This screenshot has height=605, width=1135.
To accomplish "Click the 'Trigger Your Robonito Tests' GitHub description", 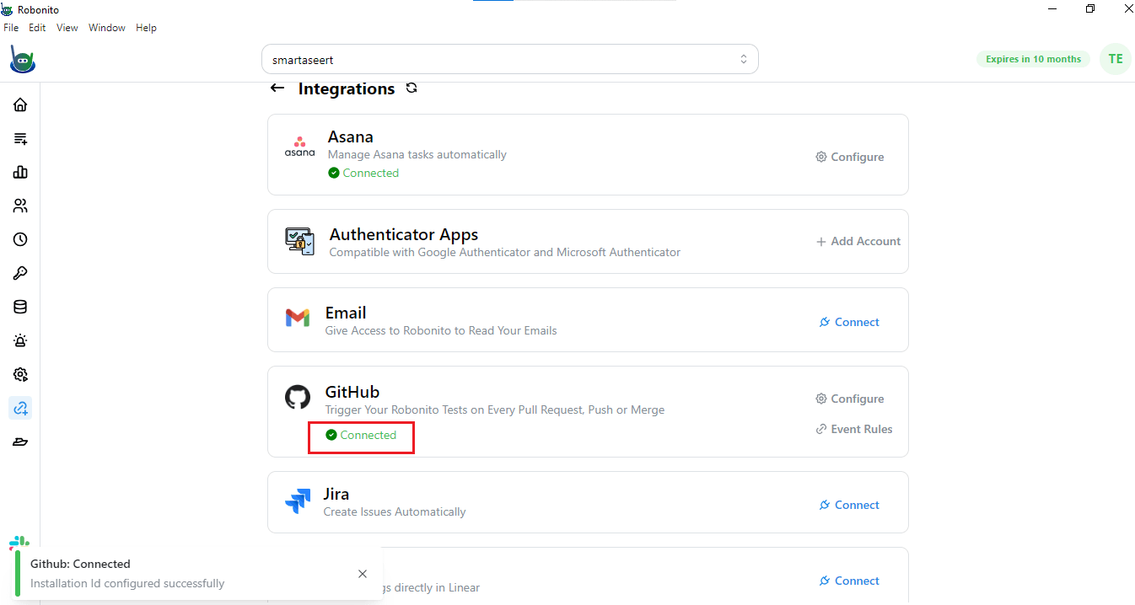I will 495,410.
